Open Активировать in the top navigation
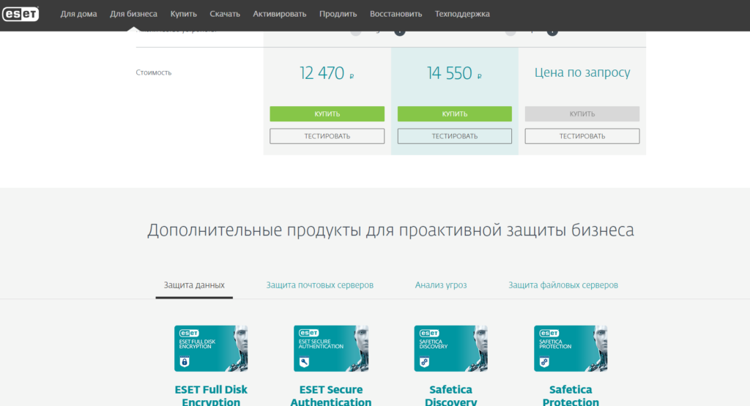Viewport: 750px width, 406px height. tap(280, 14)
